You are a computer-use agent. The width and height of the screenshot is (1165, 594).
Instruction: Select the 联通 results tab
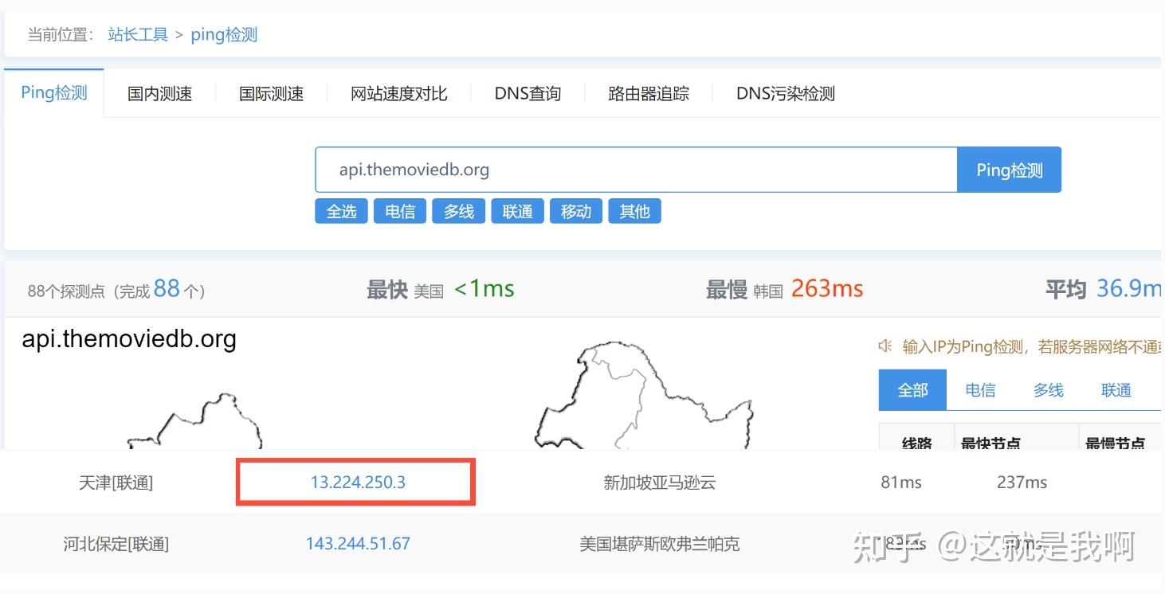click(1116, 389)
